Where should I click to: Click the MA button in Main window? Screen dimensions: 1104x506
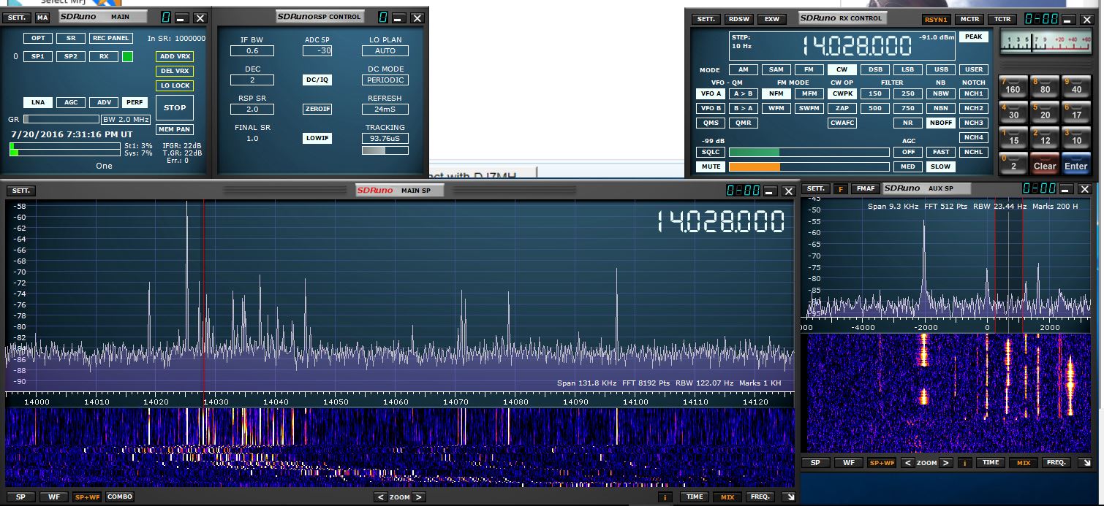(x=42, y=18)
